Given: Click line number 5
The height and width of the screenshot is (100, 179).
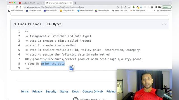Looking at the screenshot, I should click(x=19, y=50).
